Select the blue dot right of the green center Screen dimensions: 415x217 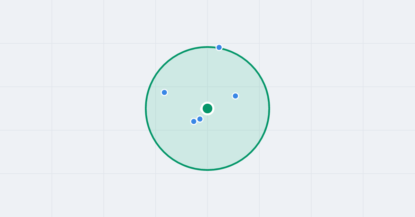[235, 96]
